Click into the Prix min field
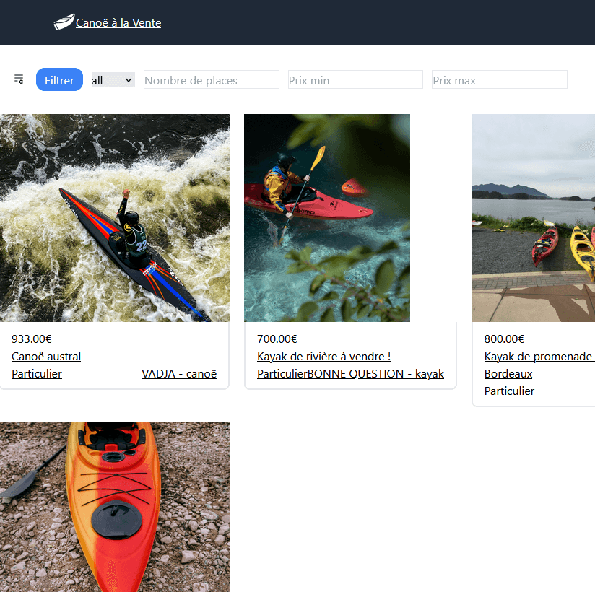This screenshot has height=592, width=595. pyautogui.click(x=355, y=80)
